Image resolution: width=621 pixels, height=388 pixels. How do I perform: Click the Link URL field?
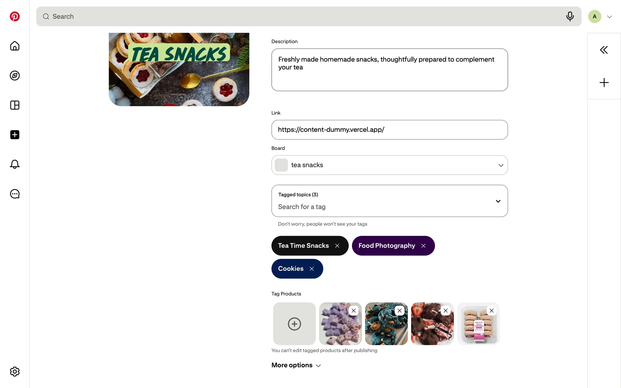[389, 130]
